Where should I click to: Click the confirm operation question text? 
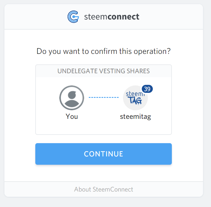(x=103, y=51)
